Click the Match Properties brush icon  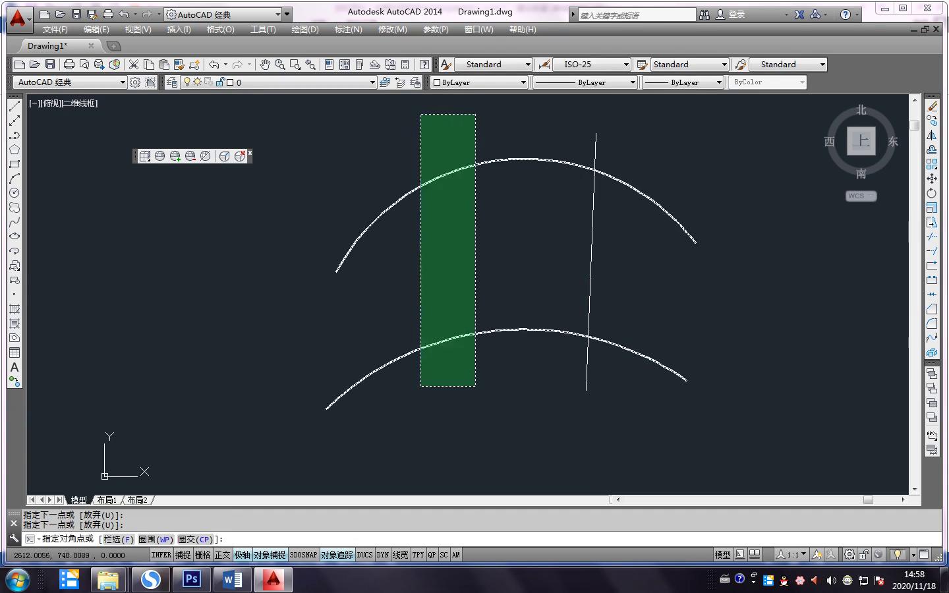(194, 65)
